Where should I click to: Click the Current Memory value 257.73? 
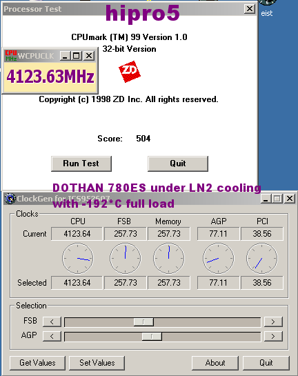click(x=169, y=234)
